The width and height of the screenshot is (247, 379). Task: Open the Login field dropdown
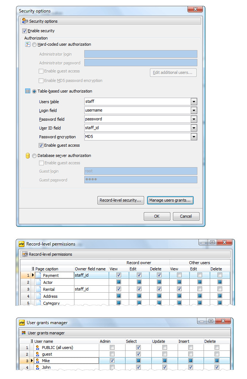point(194,110)
